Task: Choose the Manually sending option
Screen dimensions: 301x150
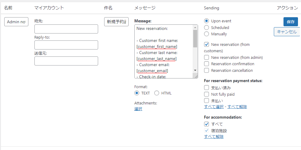Action: pyautogui.click(x=207, y=34)
